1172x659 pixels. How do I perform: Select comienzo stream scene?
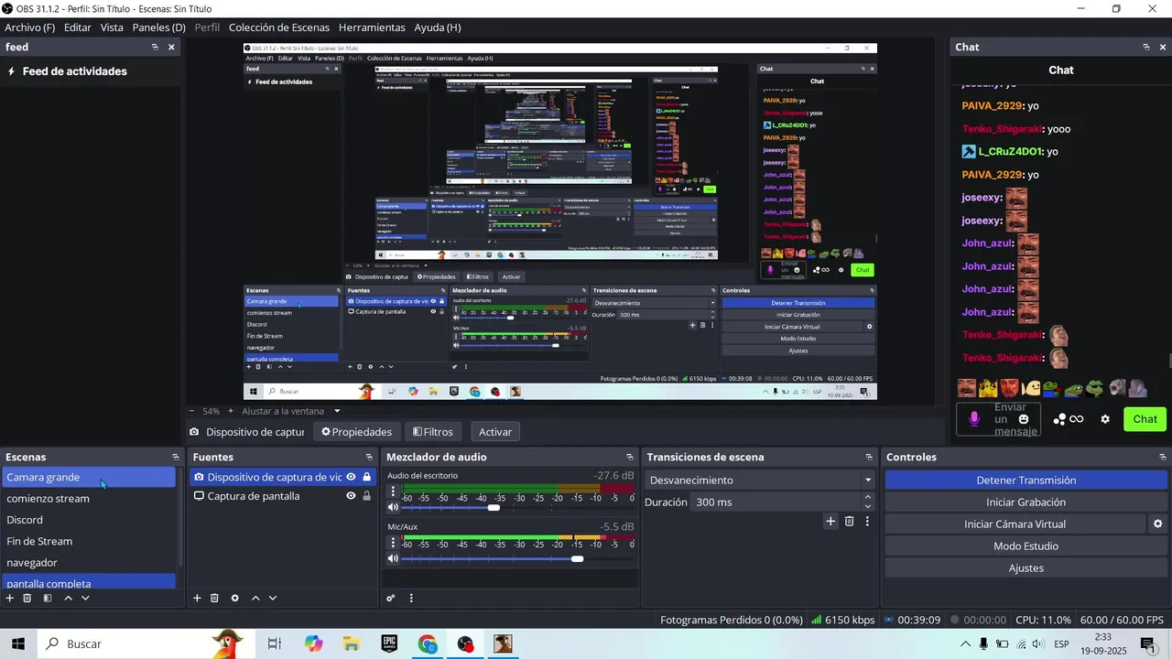(x=89, y=499)
